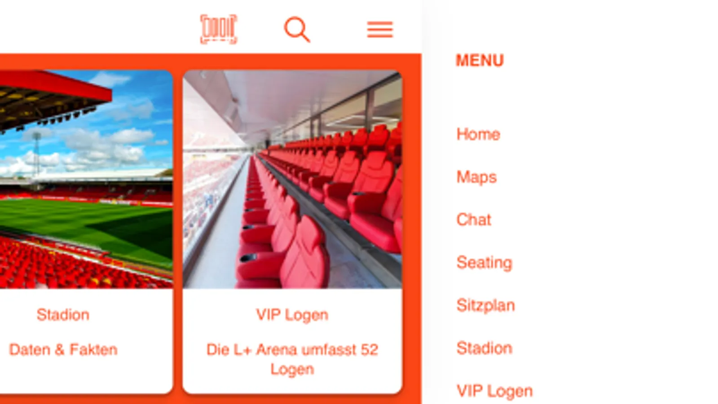Open the barcode ticket scanner icon
Image resolution: width=718 pixels, height=404 pixels.
pyautogui.click(x=218, y=29)
